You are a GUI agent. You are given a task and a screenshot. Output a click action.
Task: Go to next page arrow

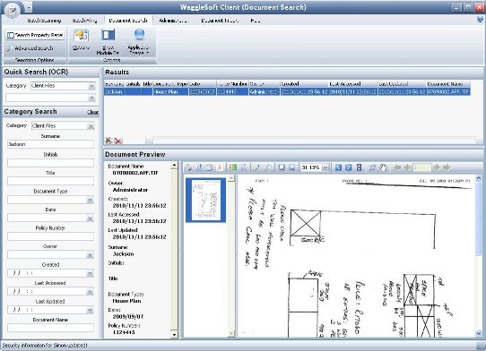(x=436, y=167)
